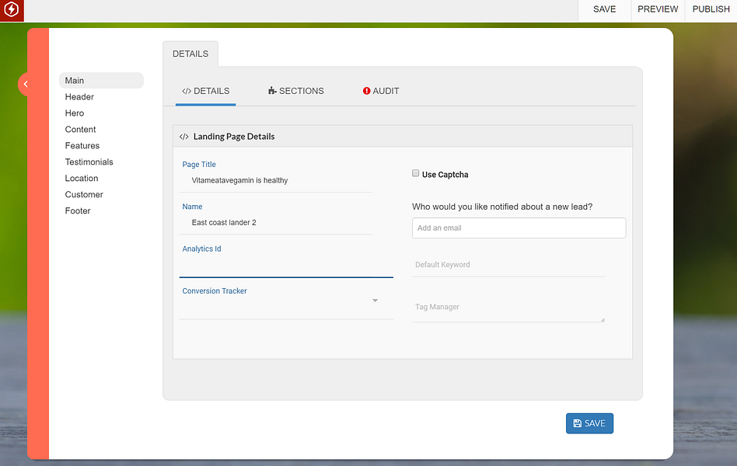Open the Customer section in sidebar
Image resolution: width=737 pixels, height=466 pixels.
click(84, 194)
